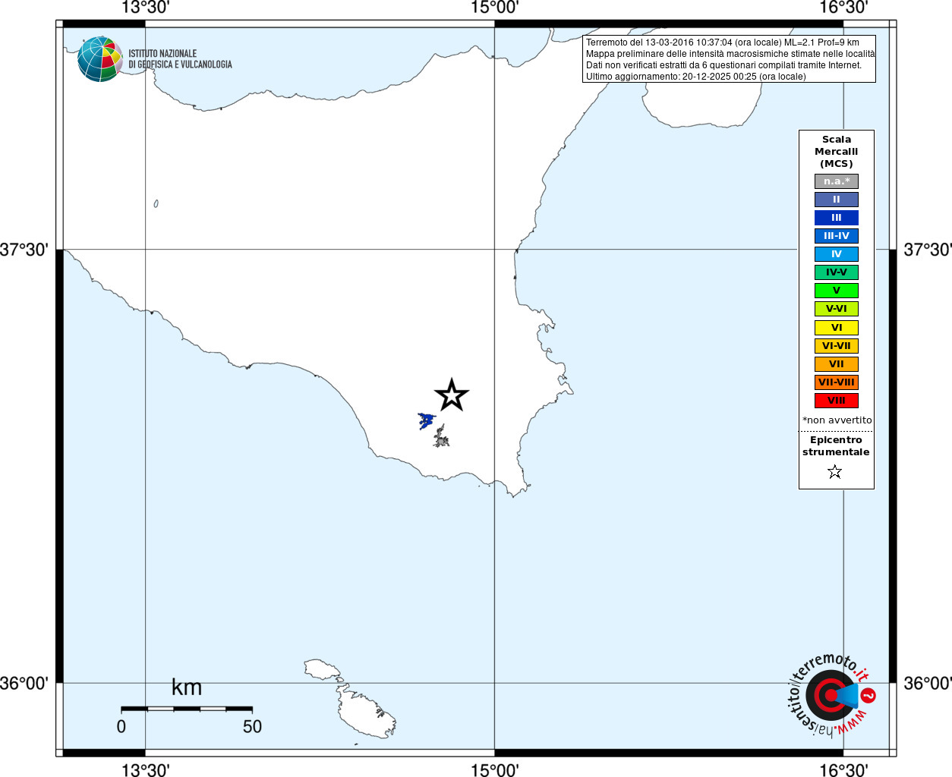Click the right axis 36°00' label
Image resolution: width=952 pixels, height=777 pixels.
pos(928,683)
